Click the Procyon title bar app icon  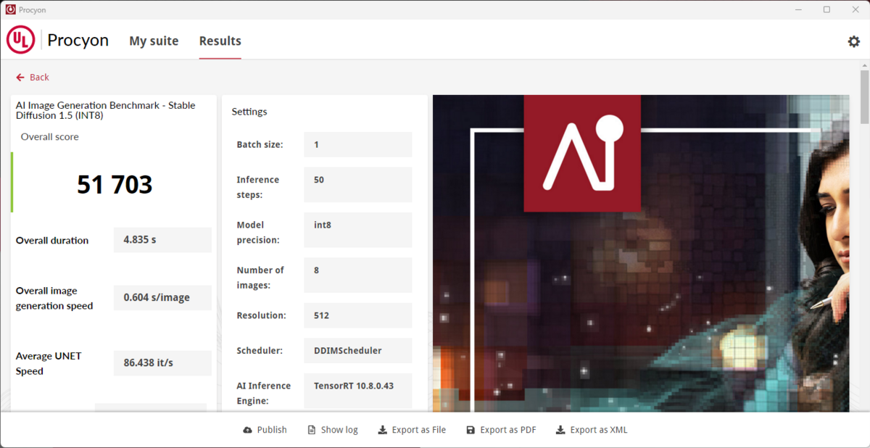point(10,9)
